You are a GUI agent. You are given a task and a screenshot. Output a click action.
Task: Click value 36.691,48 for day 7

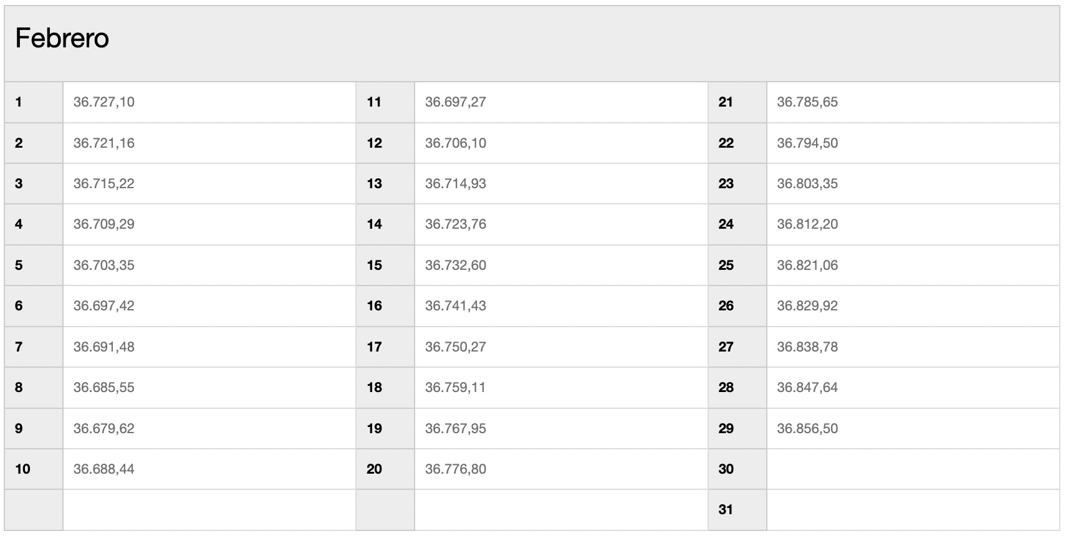(x=104, y=347)
